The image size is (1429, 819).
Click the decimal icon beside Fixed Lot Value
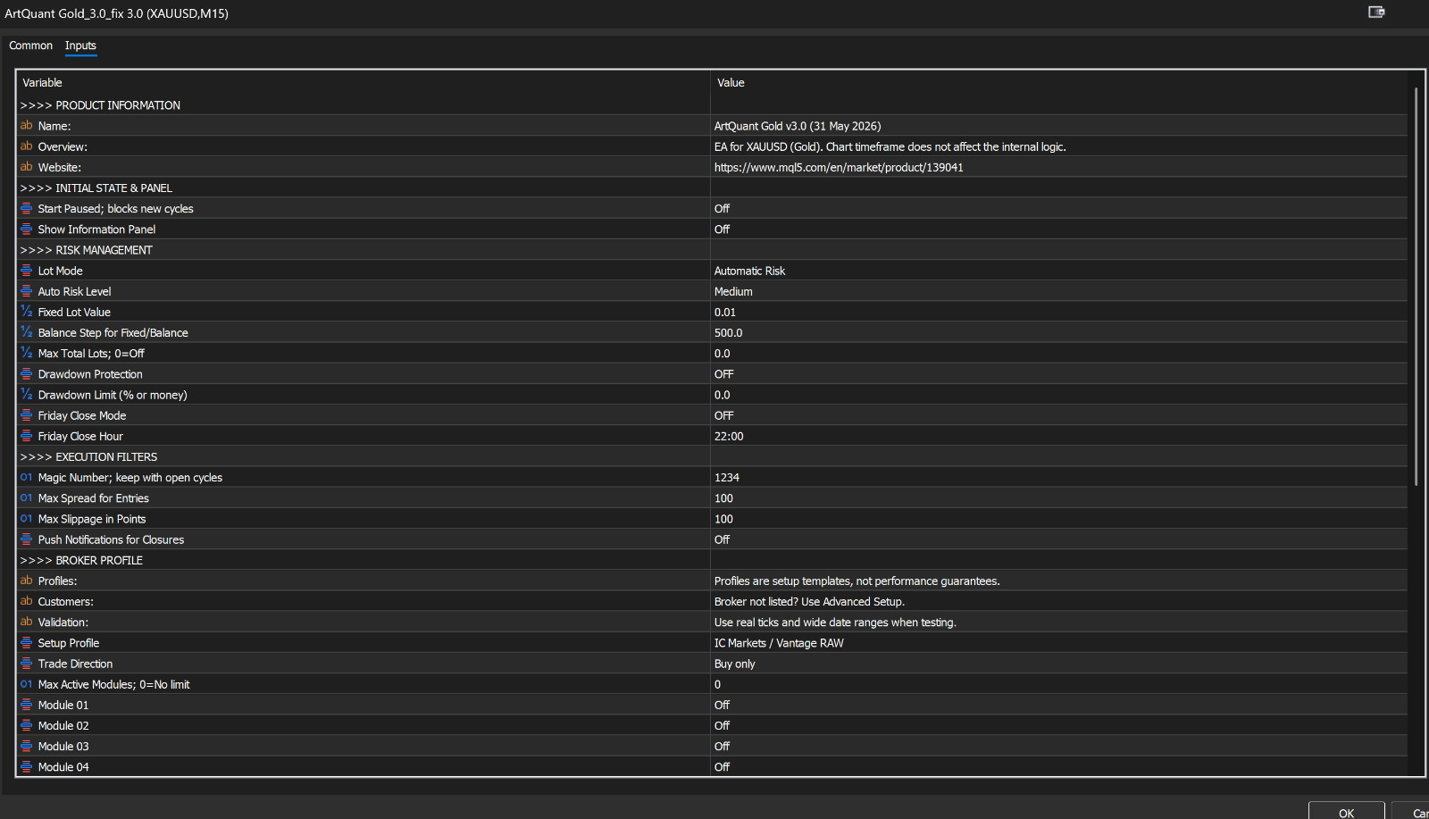point(26,312)
